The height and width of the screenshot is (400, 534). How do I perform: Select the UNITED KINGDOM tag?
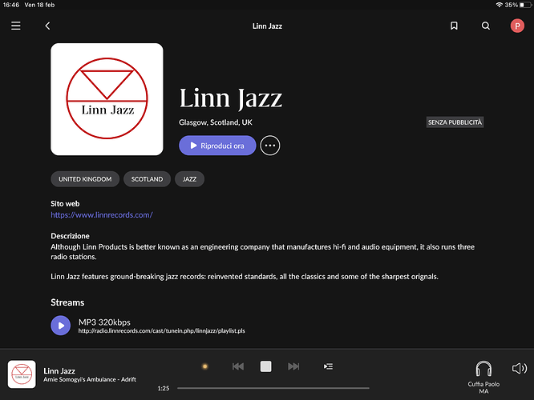(x=85, y=179)
